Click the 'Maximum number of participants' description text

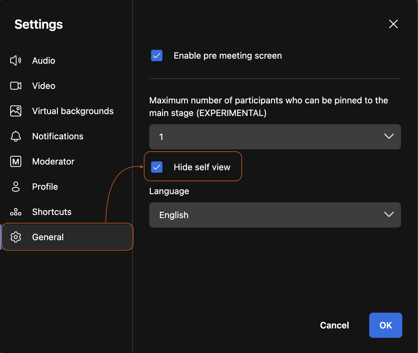268,107
